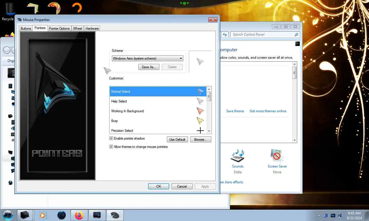Select the Busy pointer row
The height and width of the screenshot is (221, 369).
[x=158, y=121]
